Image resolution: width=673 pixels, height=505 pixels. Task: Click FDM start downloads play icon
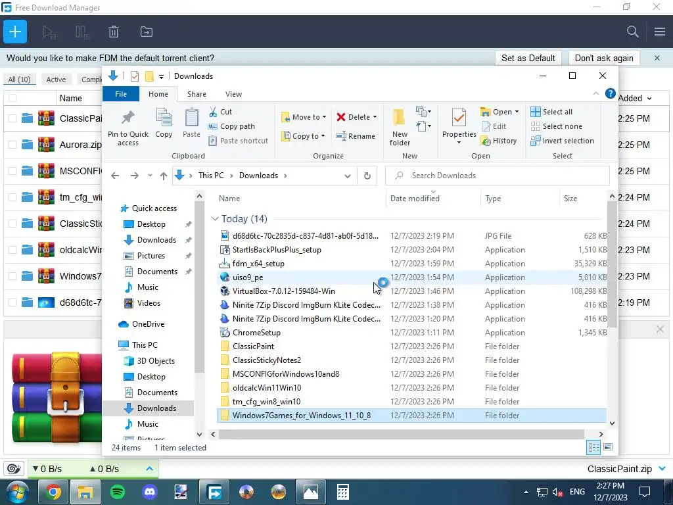49,32
